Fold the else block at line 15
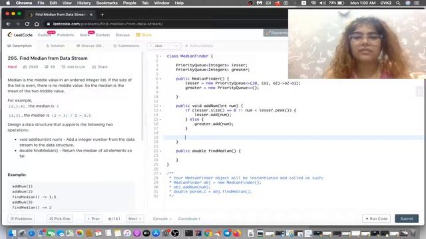Image resolution: width=426 pixels, height=239 pixels. coord(160,119)
